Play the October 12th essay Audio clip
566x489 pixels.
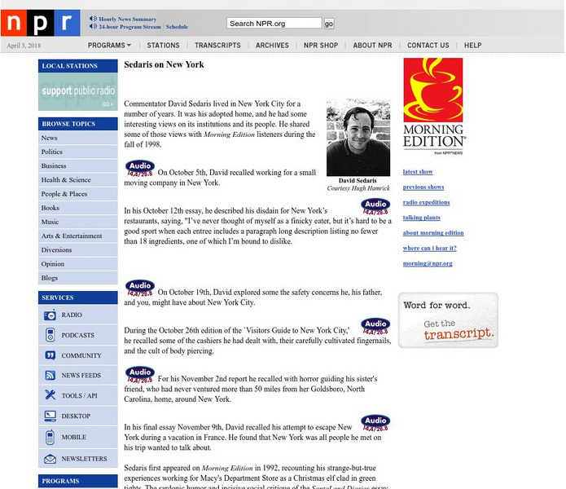tap(375, 206)
